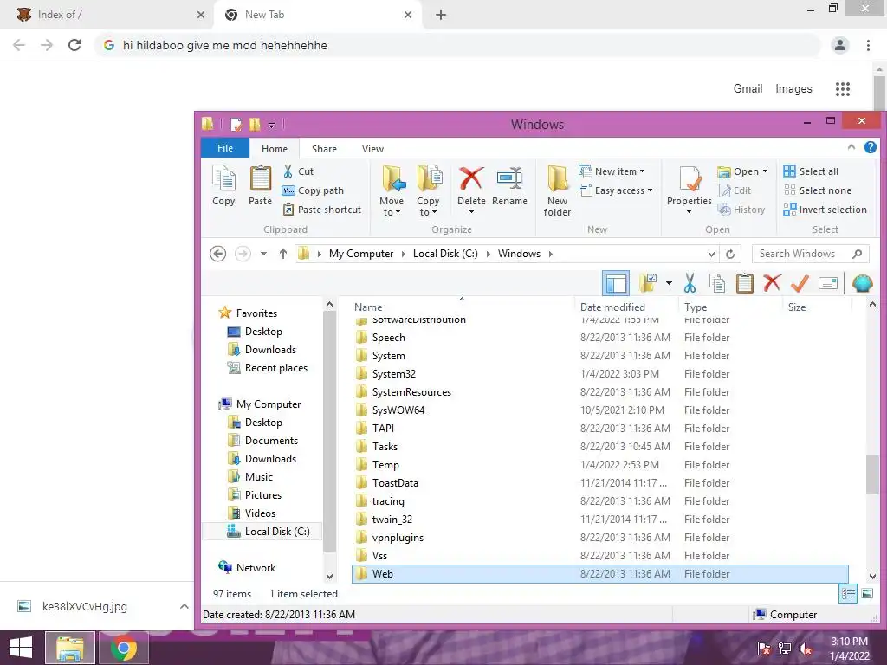
Task: Click the Paste clipboard icon
Action: point(260,178)
